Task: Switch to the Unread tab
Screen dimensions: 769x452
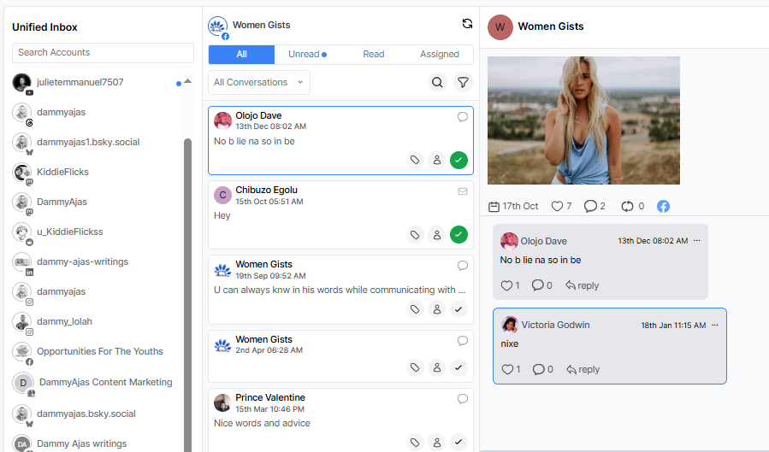Action: pyautogui.click(x=307, y=55)
